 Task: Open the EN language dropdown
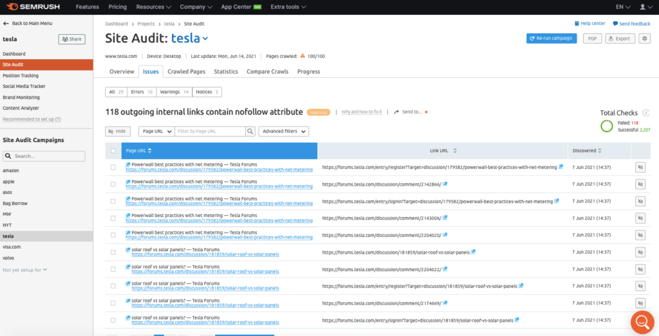(x=622, y=7)
